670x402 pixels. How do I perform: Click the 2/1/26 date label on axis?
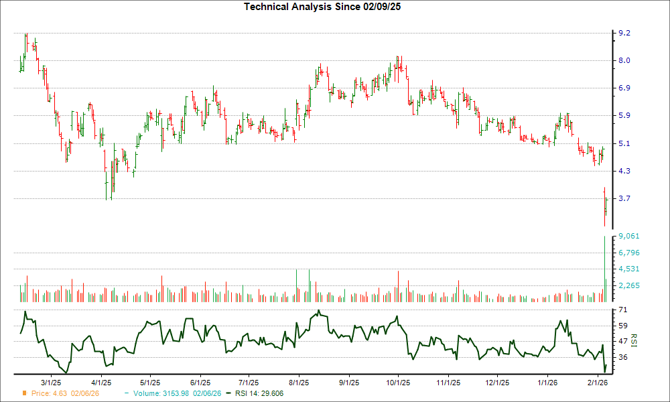pyautogui.click(x=597, y=383)
